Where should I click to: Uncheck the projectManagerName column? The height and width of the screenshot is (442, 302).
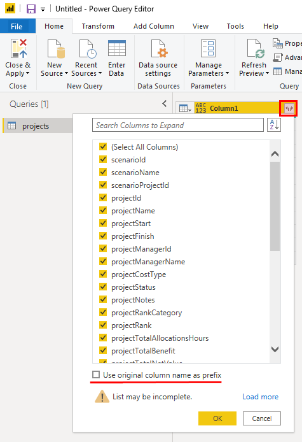click(103, 261)
